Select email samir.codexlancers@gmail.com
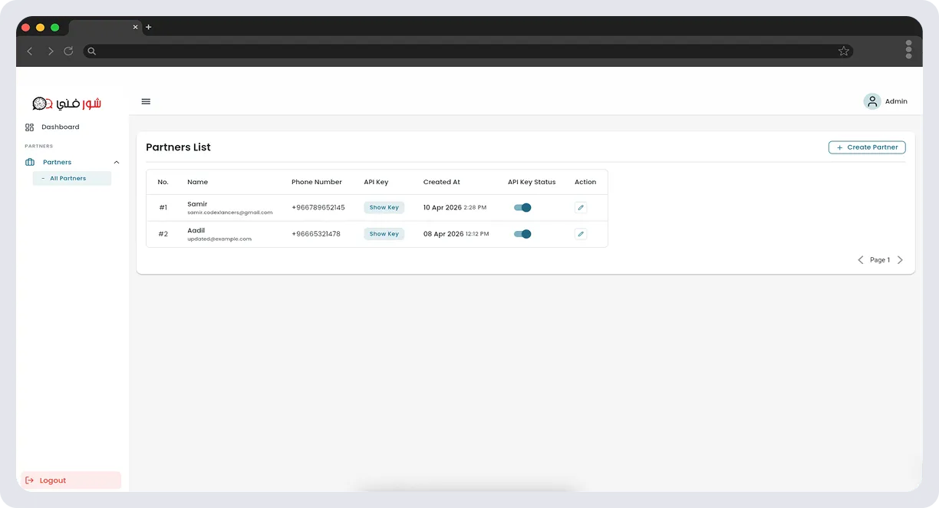Image resolution: width=939 pixels, height=508 pixels. tap(230, 213)
